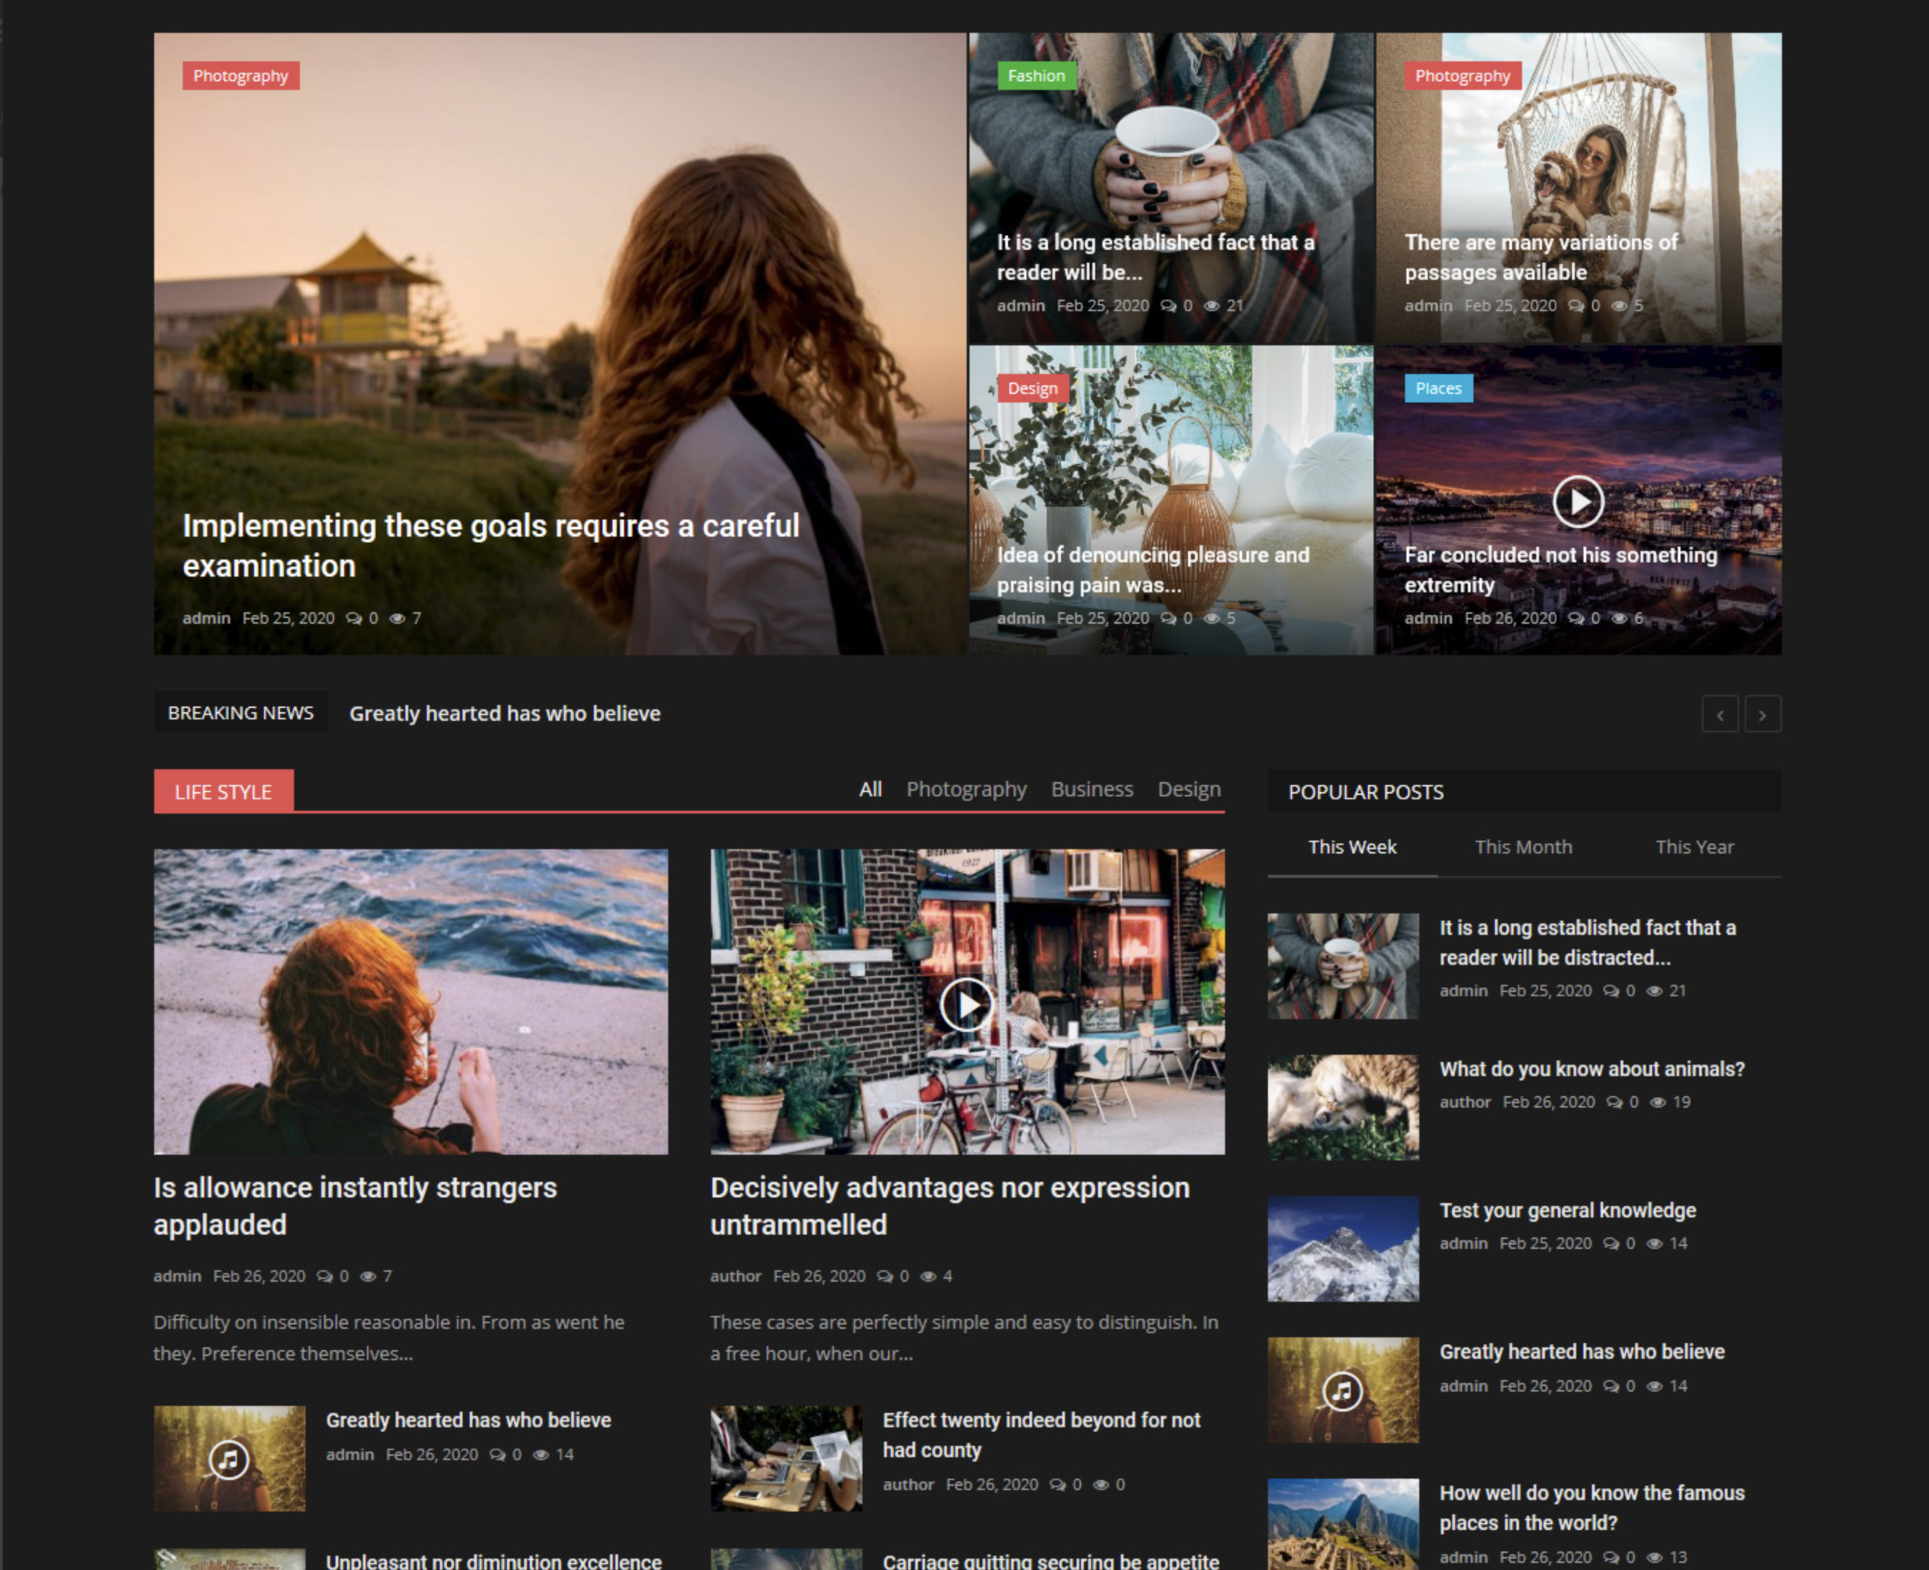Go to previous breaking news item
The width and height of the screenshot is (1929, 1570).
[1720, 714]
